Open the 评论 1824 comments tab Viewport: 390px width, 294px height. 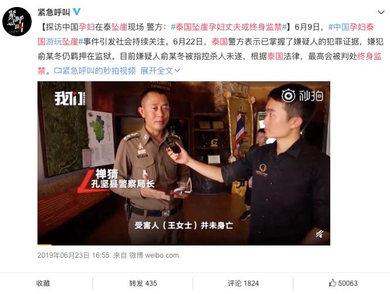(x=243, y=283)
